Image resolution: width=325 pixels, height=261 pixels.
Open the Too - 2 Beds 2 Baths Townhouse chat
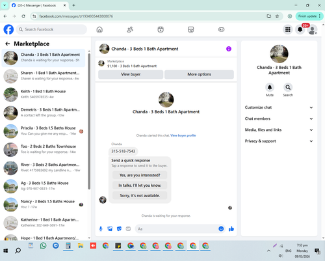[44, 150]
